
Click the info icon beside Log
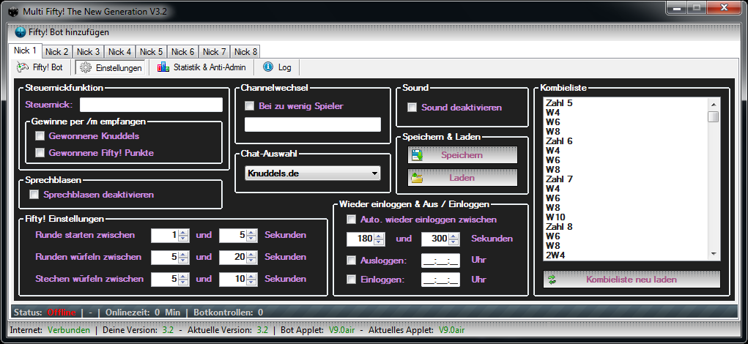click(x=268, y=67)
